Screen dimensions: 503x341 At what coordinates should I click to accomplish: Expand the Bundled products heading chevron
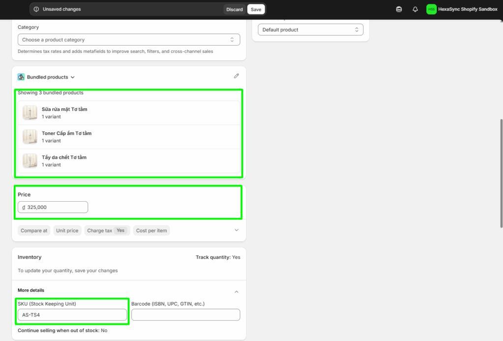73,78
